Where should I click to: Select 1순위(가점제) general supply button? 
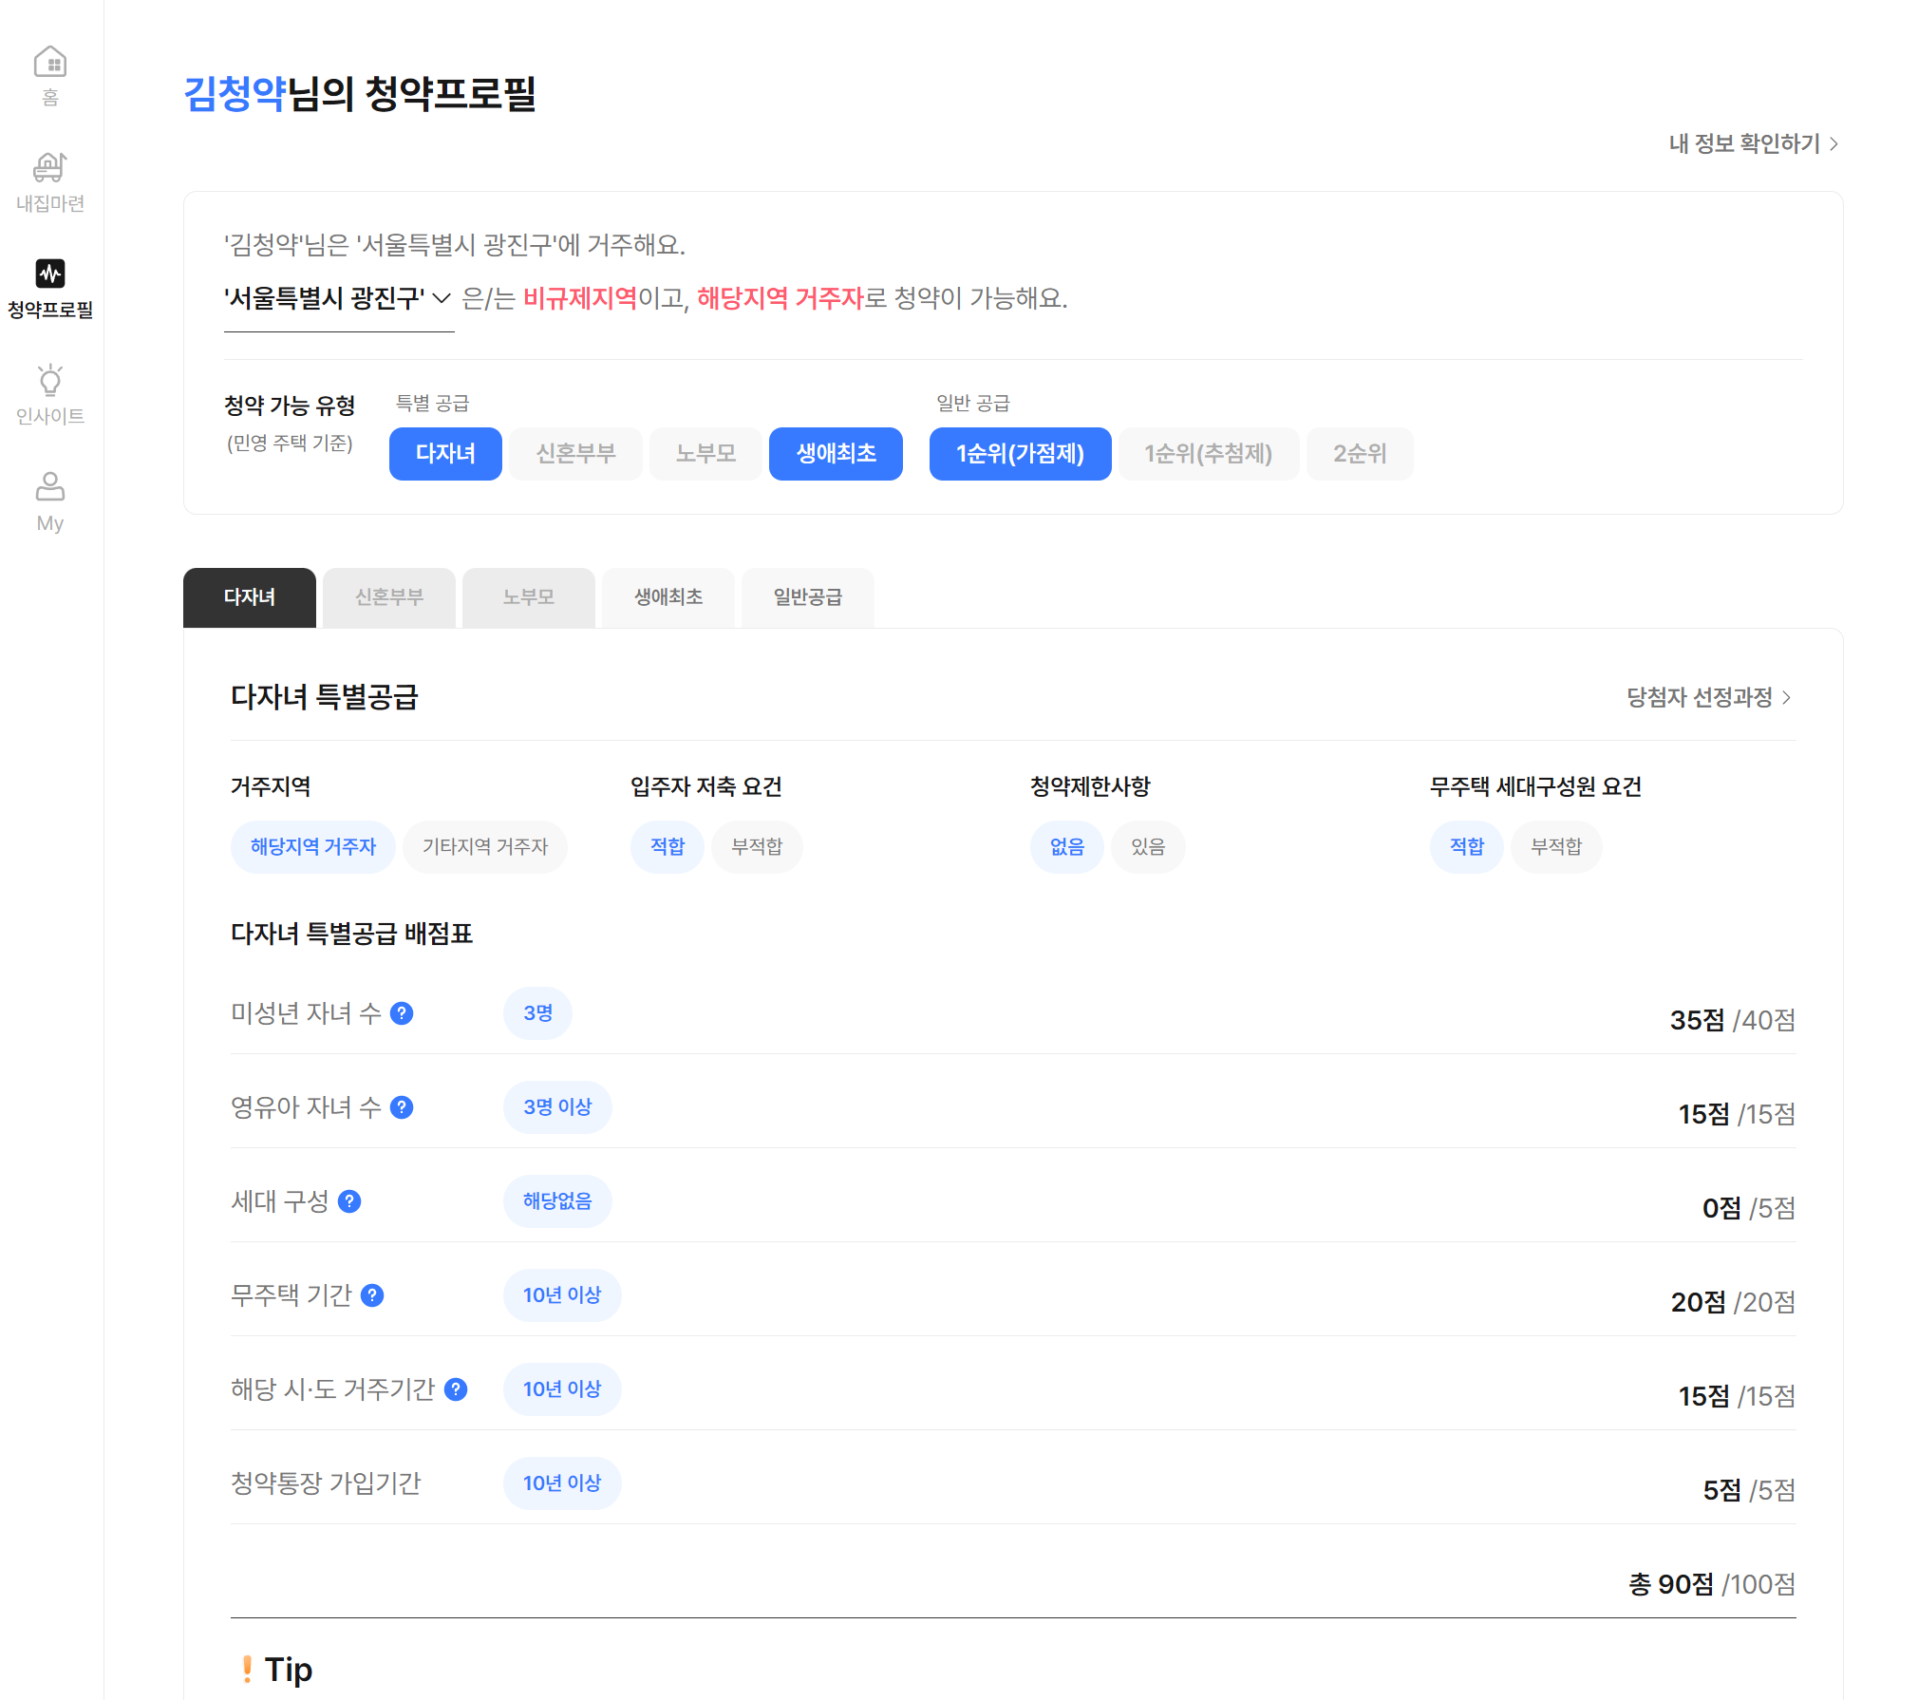pyautogui.click(x=1020, y=454)
